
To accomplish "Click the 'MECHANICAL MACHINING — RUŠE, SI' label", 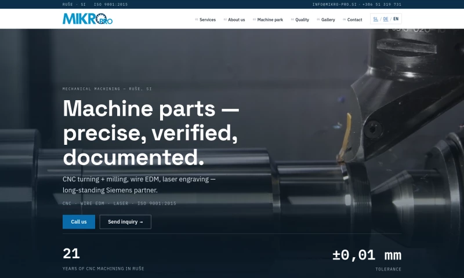I will click(107, 89).
